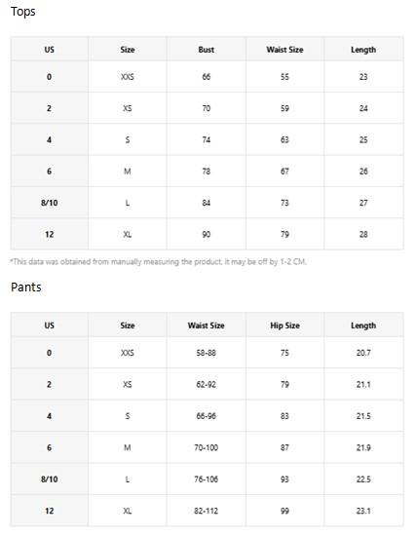Click the Pants table Waist Size header
The height and width of the screenshot is (536, 416).
coord(207,325)
